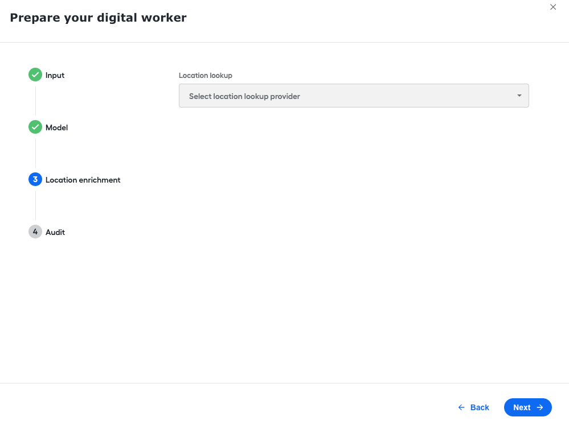Screen dimensions: 569x421
Task: Click the connector line above Audit step
Action: pos(35,205)
